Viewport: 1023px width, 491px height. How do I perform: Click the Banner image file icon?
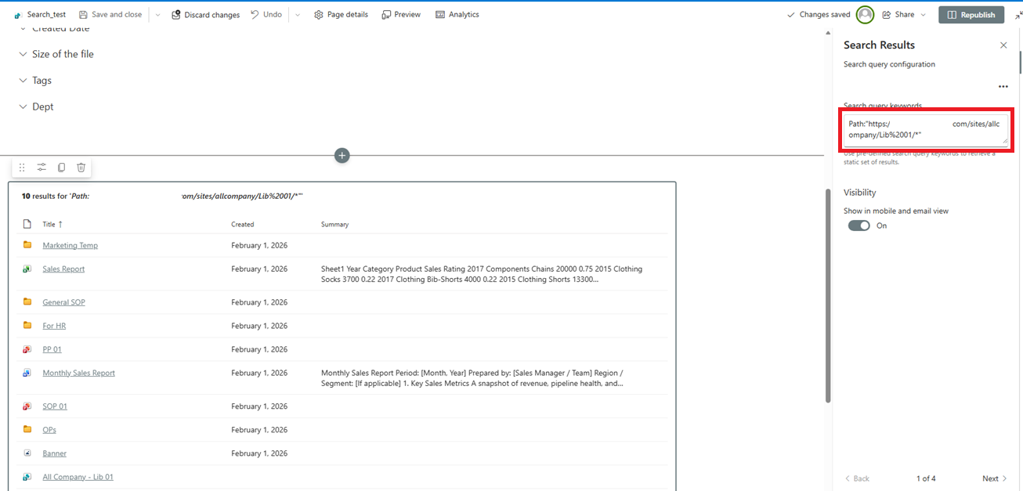coord(27,453)
